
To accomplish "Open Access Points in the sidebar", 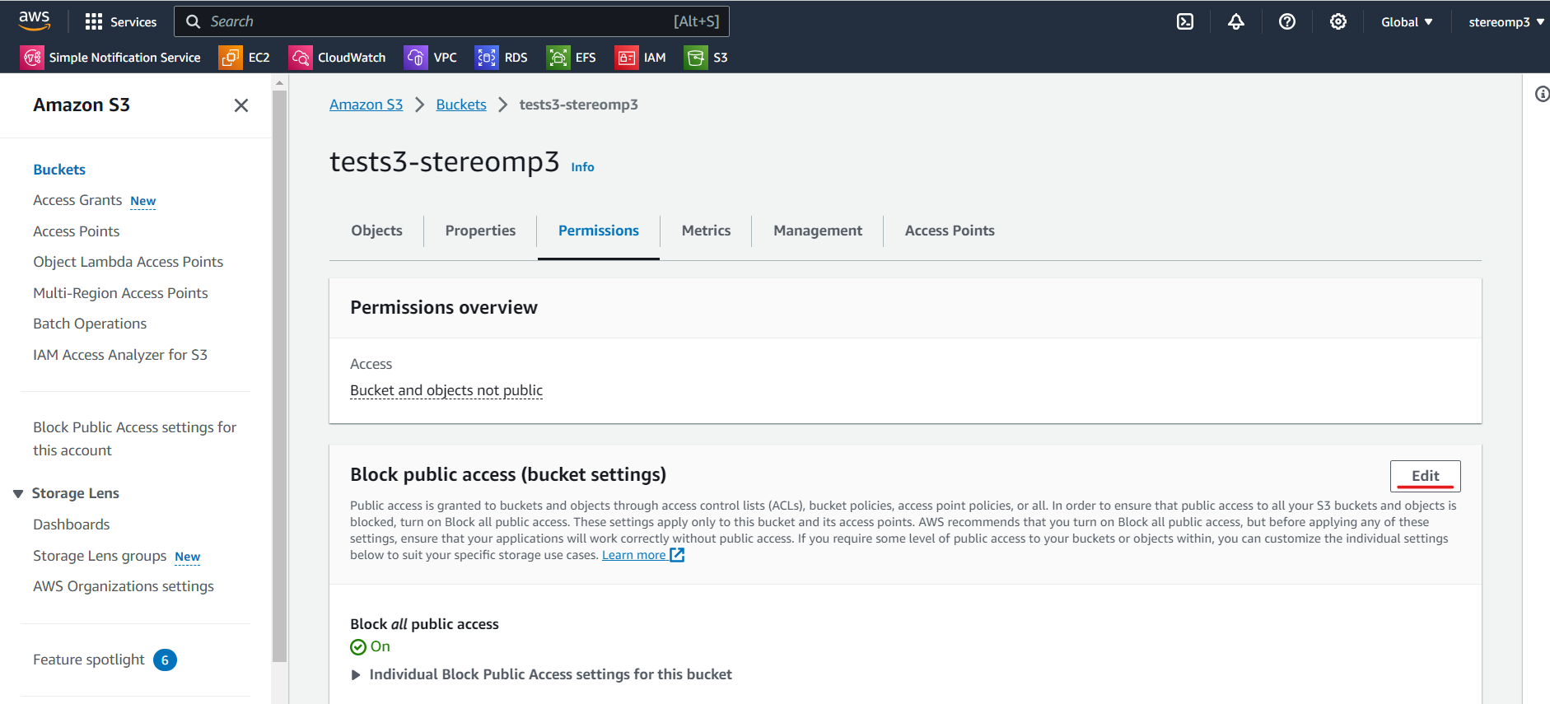I will (77, 231).
